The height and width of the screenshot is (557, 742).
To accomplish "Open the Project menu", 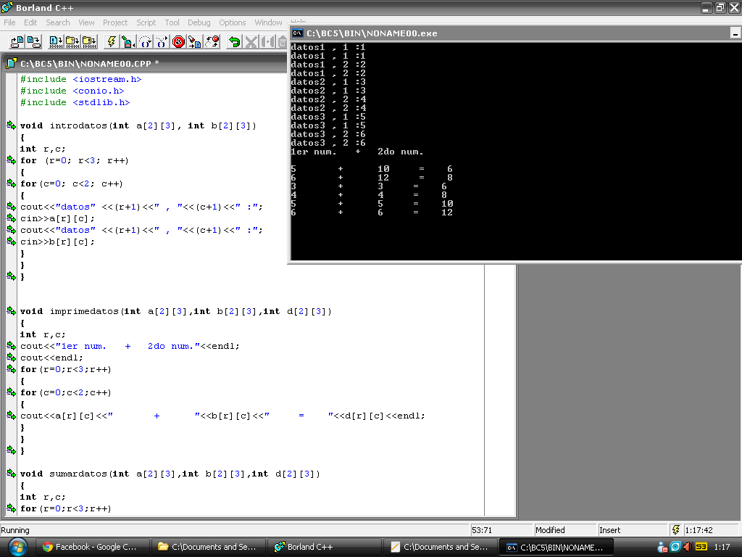I will pyautogui.click(x=115, y=22).
